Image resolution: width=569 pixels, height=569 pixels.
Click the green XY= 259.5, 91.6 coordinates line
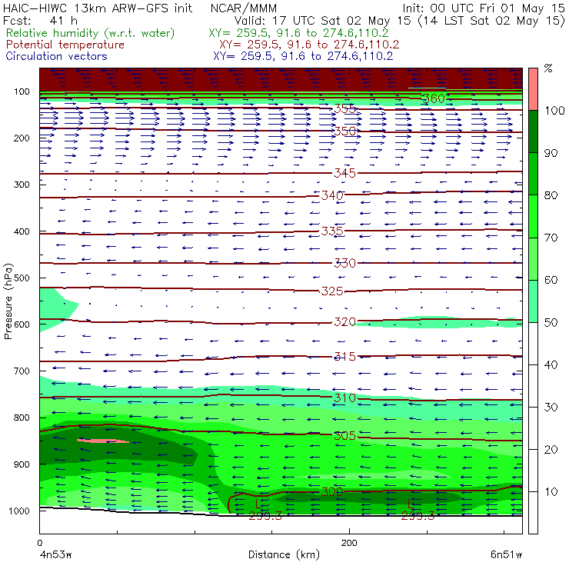click(298, 33)
